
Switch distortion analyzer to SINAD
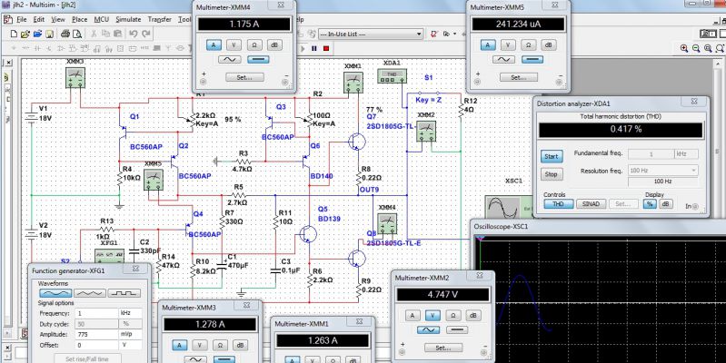point(591,204)
